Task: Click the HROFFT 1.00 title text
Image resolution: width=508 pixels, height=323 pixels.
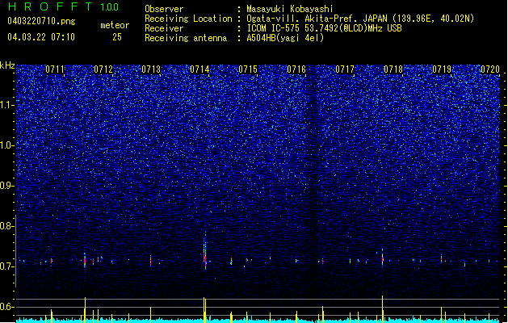Action: (63, 6)
